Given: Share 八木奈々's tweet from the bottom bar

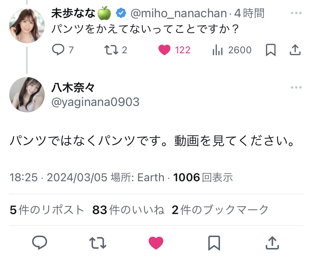Looking at the screenshot, I should [272, 243].
